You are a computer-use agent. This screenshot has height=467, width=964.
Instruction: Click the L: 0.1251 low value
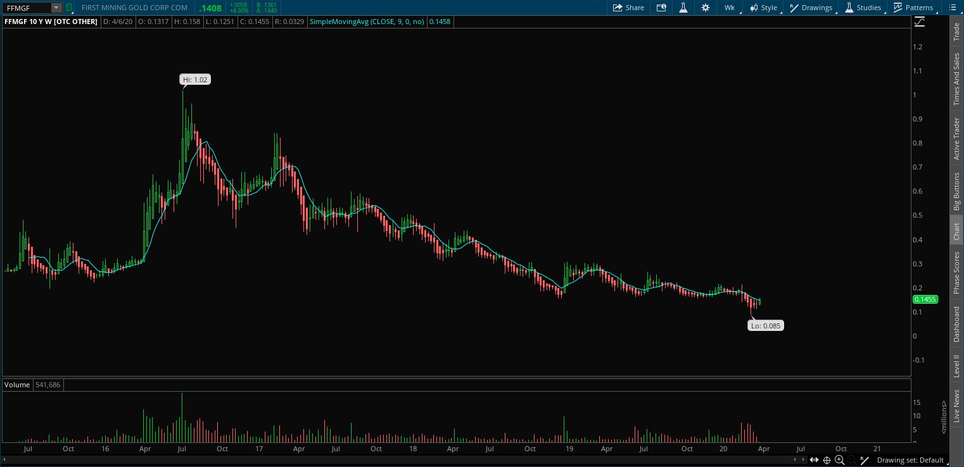click(219, 22)
